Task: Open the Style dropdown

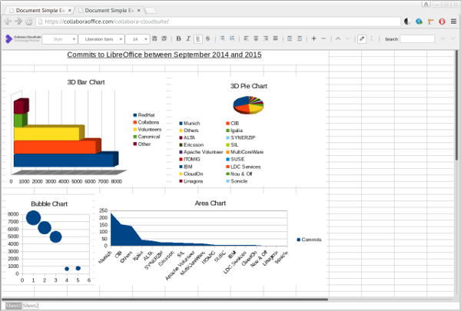Action: (60, 39)
